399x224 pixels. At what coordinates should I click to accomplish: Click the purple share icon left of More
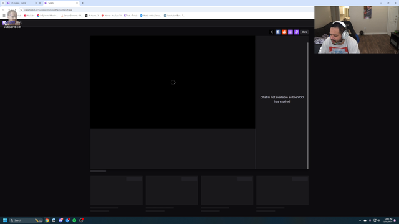[297, 32]
